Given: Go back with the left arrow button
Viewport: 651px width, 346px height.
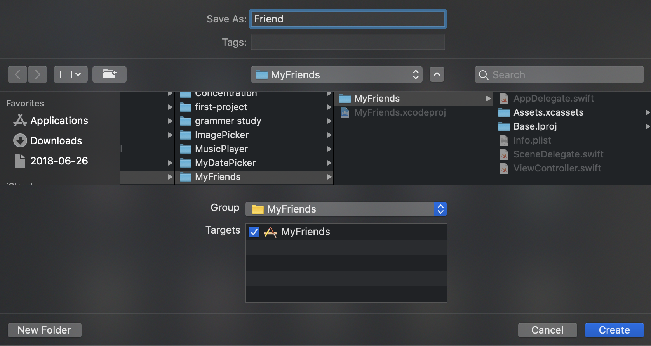Looking at the screenshot, I should 17,74.
